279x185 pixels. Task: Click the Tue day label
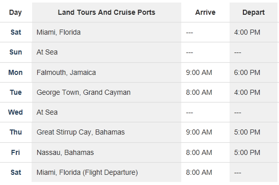pyautogui.click(x=16, y=92)
